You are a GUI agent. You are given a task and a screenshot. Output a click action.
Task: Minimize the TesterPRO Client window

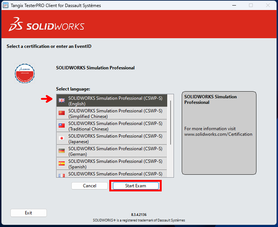pos(234,6)
